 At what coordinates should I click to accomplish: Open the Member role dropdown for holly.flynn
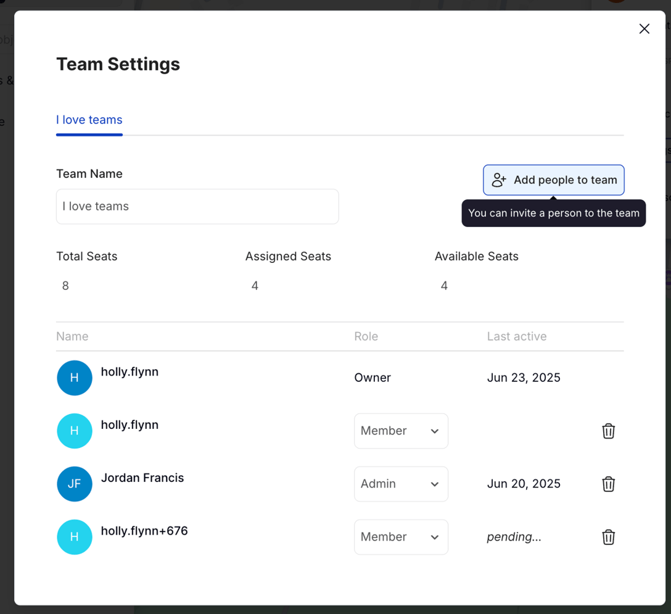pyautogui.click(x=401, y=431)
